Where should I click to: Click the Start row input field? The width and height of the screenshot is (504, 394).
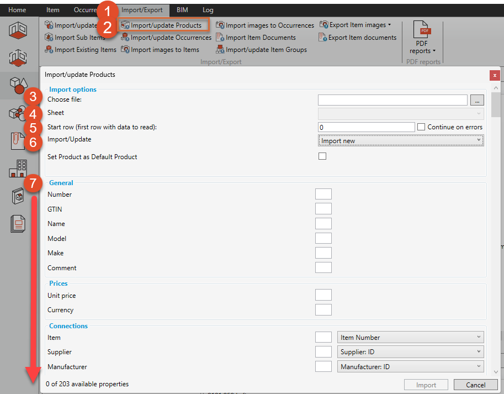(366, 127)
